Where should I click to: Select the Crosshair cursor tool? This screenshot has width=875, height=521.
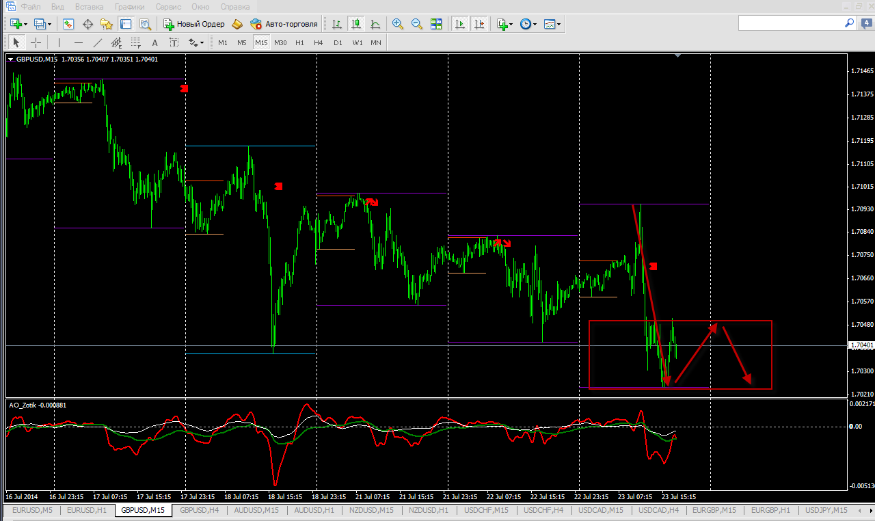point(36,42)
